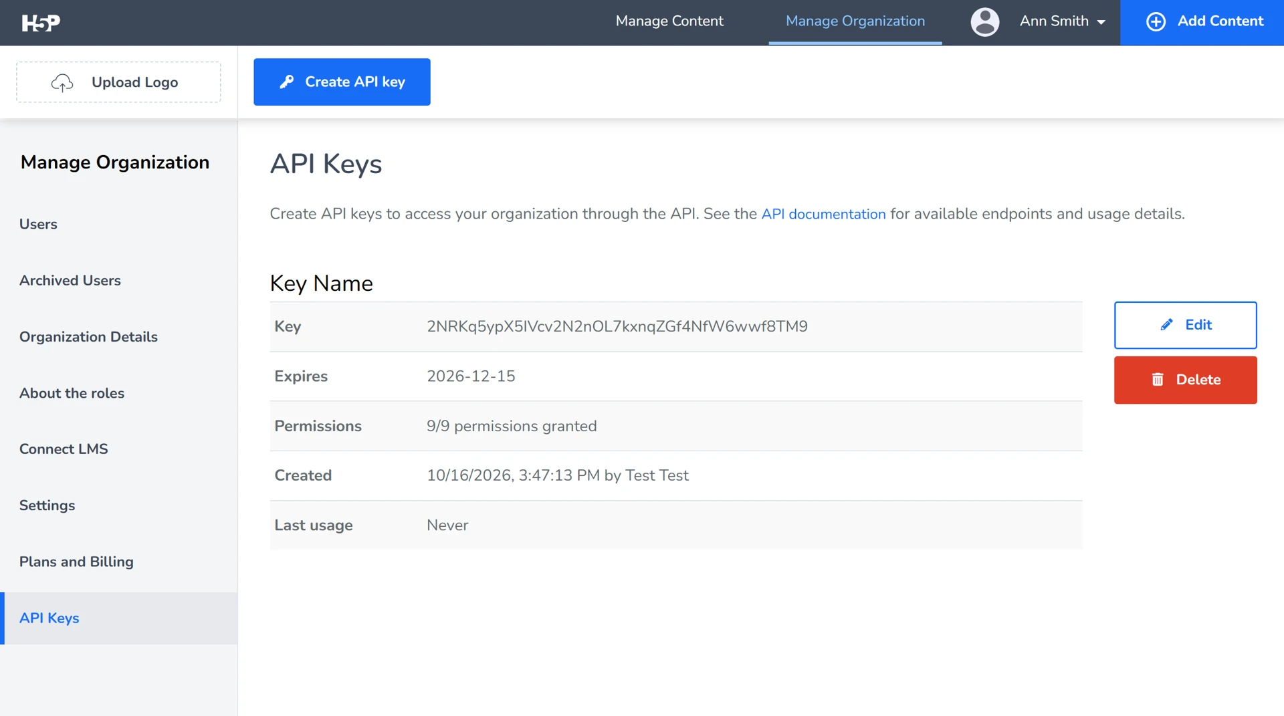This screenshot has width=1284, height=716.
Task: Click the plus icon beside Add Content
Action: point(1156,22)
